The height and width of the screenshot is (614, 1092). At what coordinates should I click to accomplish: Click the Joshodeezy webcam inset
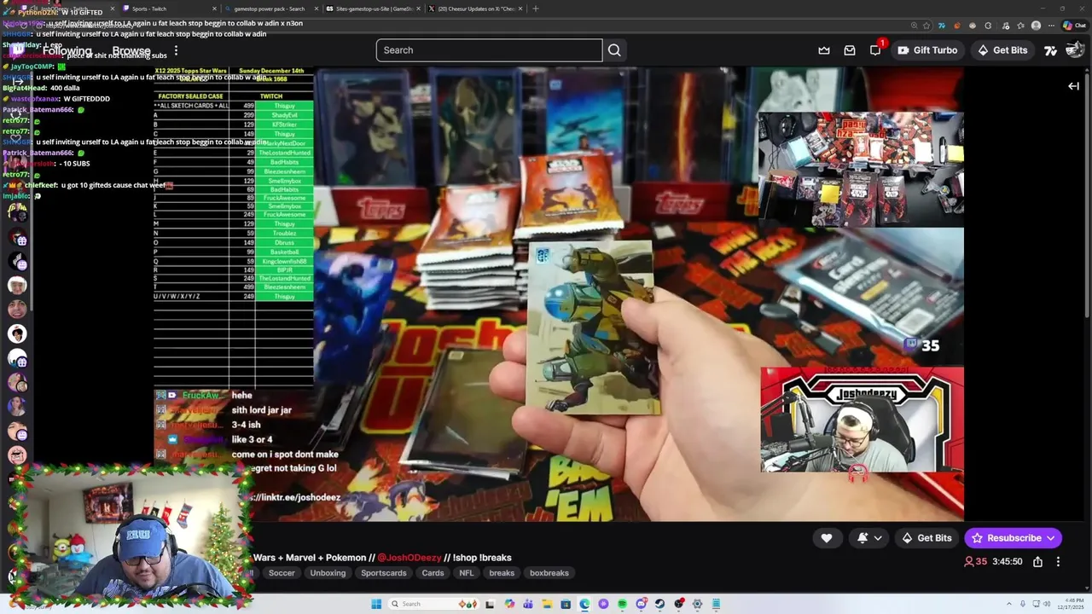(862, 420)
